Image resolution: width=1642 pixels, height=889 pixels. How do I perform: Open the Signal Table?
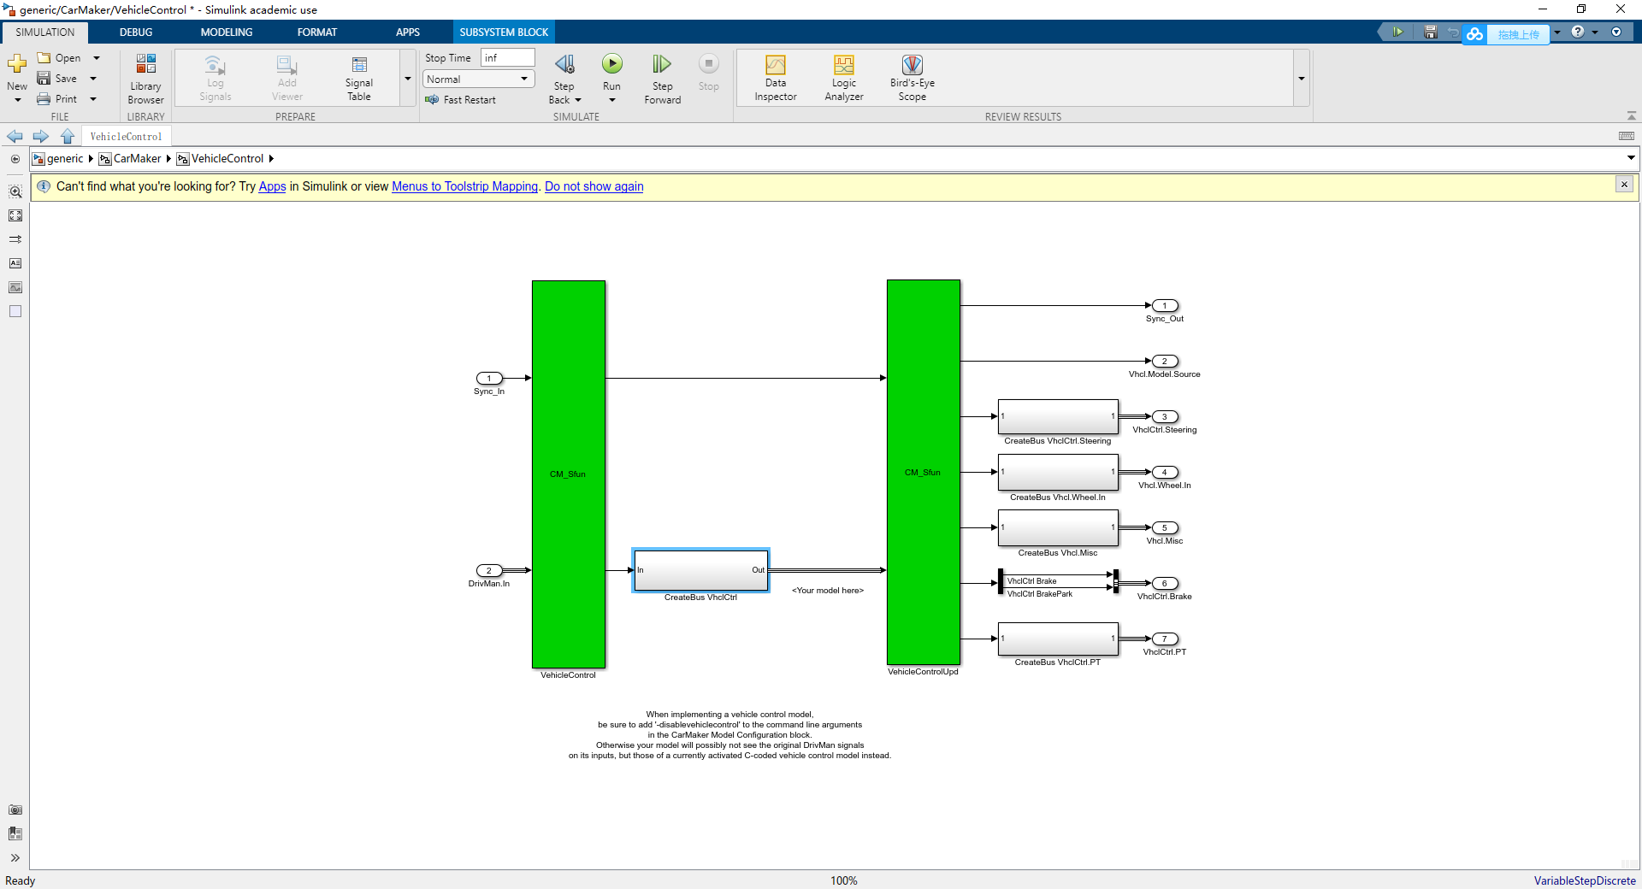[x=359, y=79]
